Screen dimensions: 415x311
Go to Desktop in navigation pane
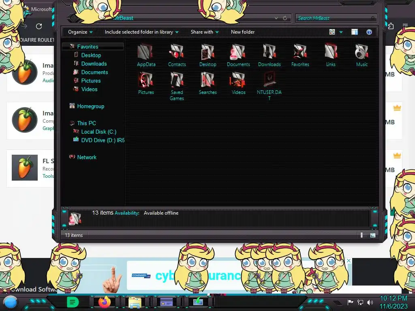point(91,55)
